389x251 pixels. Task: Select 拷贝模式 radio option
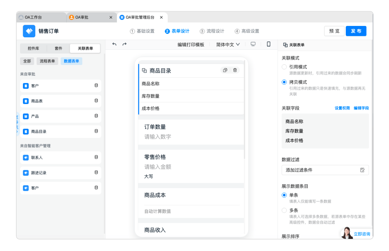pyautogui.click(x=284, y=82)
